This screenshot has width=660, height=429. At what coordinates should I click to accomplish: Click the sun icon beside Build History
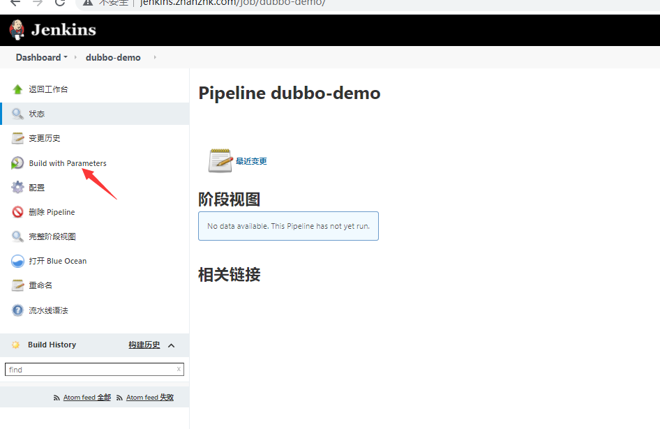pyautogui.click(x=15, y=345)
